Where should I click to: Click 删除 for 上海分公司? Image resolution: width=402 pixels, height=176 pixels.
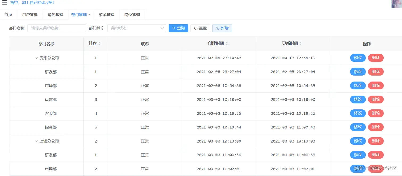click(376, 141)
